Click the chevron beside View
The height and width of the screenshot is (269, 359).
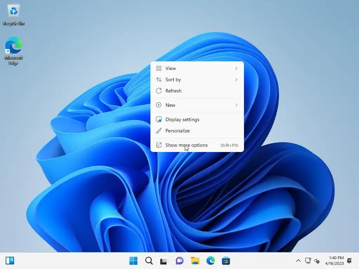pyautogui.click(x=236, y=68)
